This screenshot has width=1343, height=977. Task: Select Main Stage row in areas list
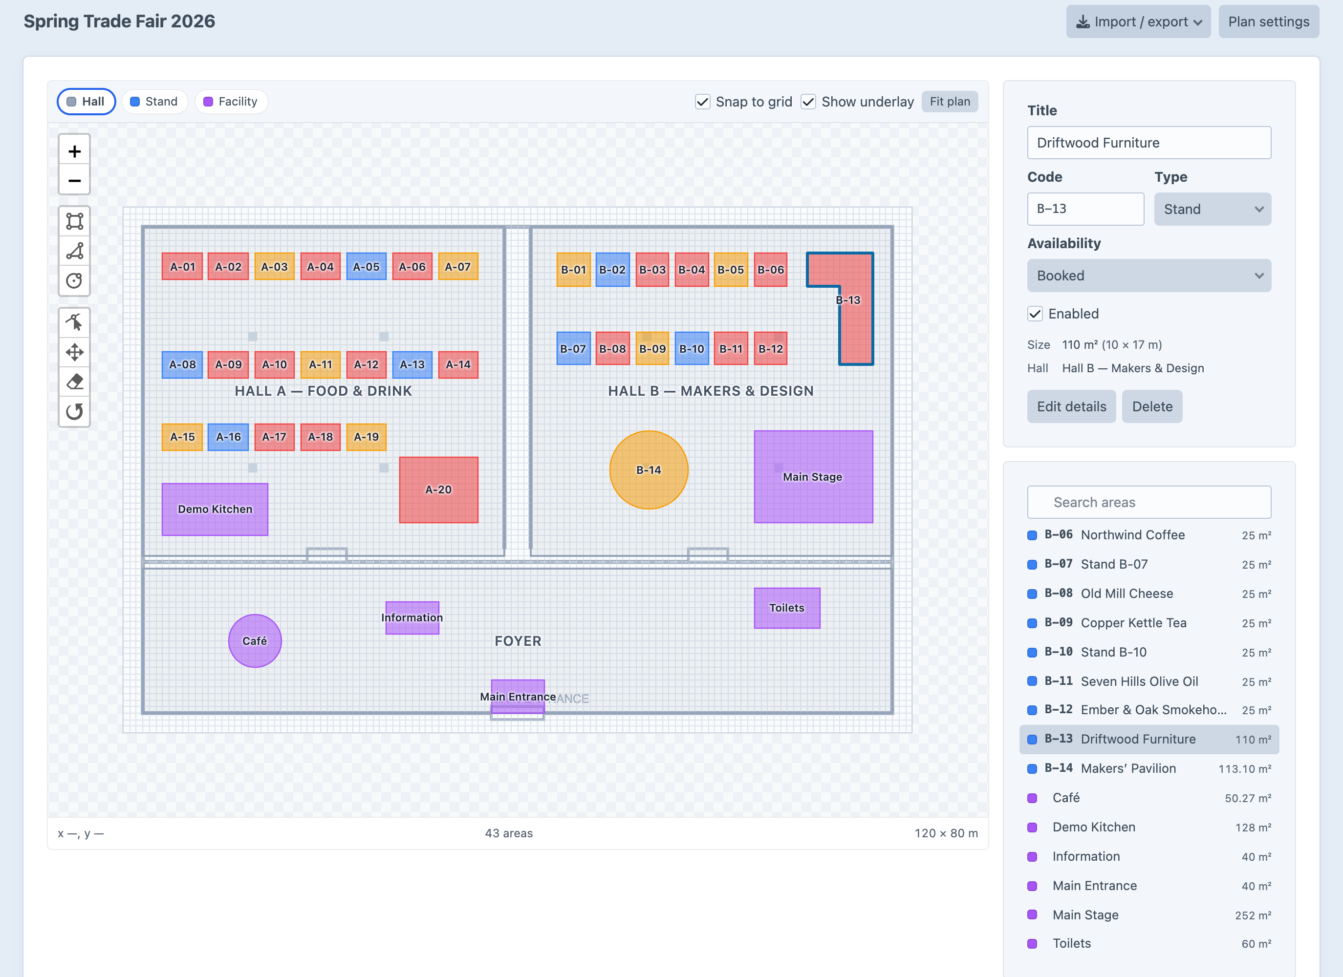point(1149,915)
